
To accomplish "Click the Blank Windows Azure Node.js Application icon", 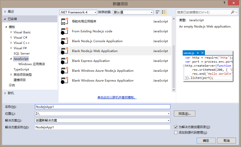I will (65, 71).
